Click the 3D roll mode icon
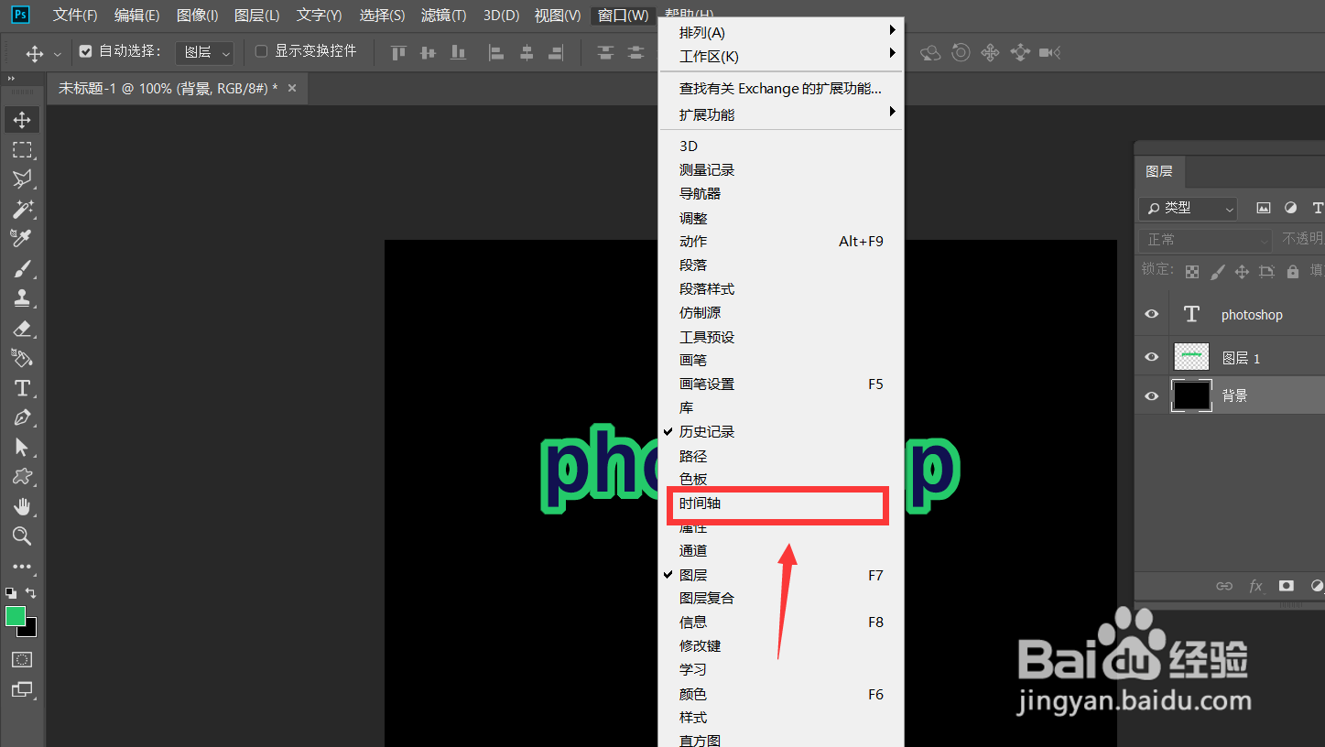 tap(961, 53)
